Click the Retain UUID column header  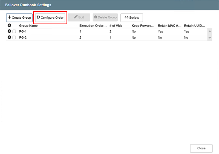195,26
